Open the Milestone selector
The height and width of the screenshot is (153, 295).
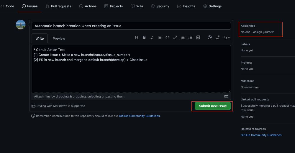(248, 81)
